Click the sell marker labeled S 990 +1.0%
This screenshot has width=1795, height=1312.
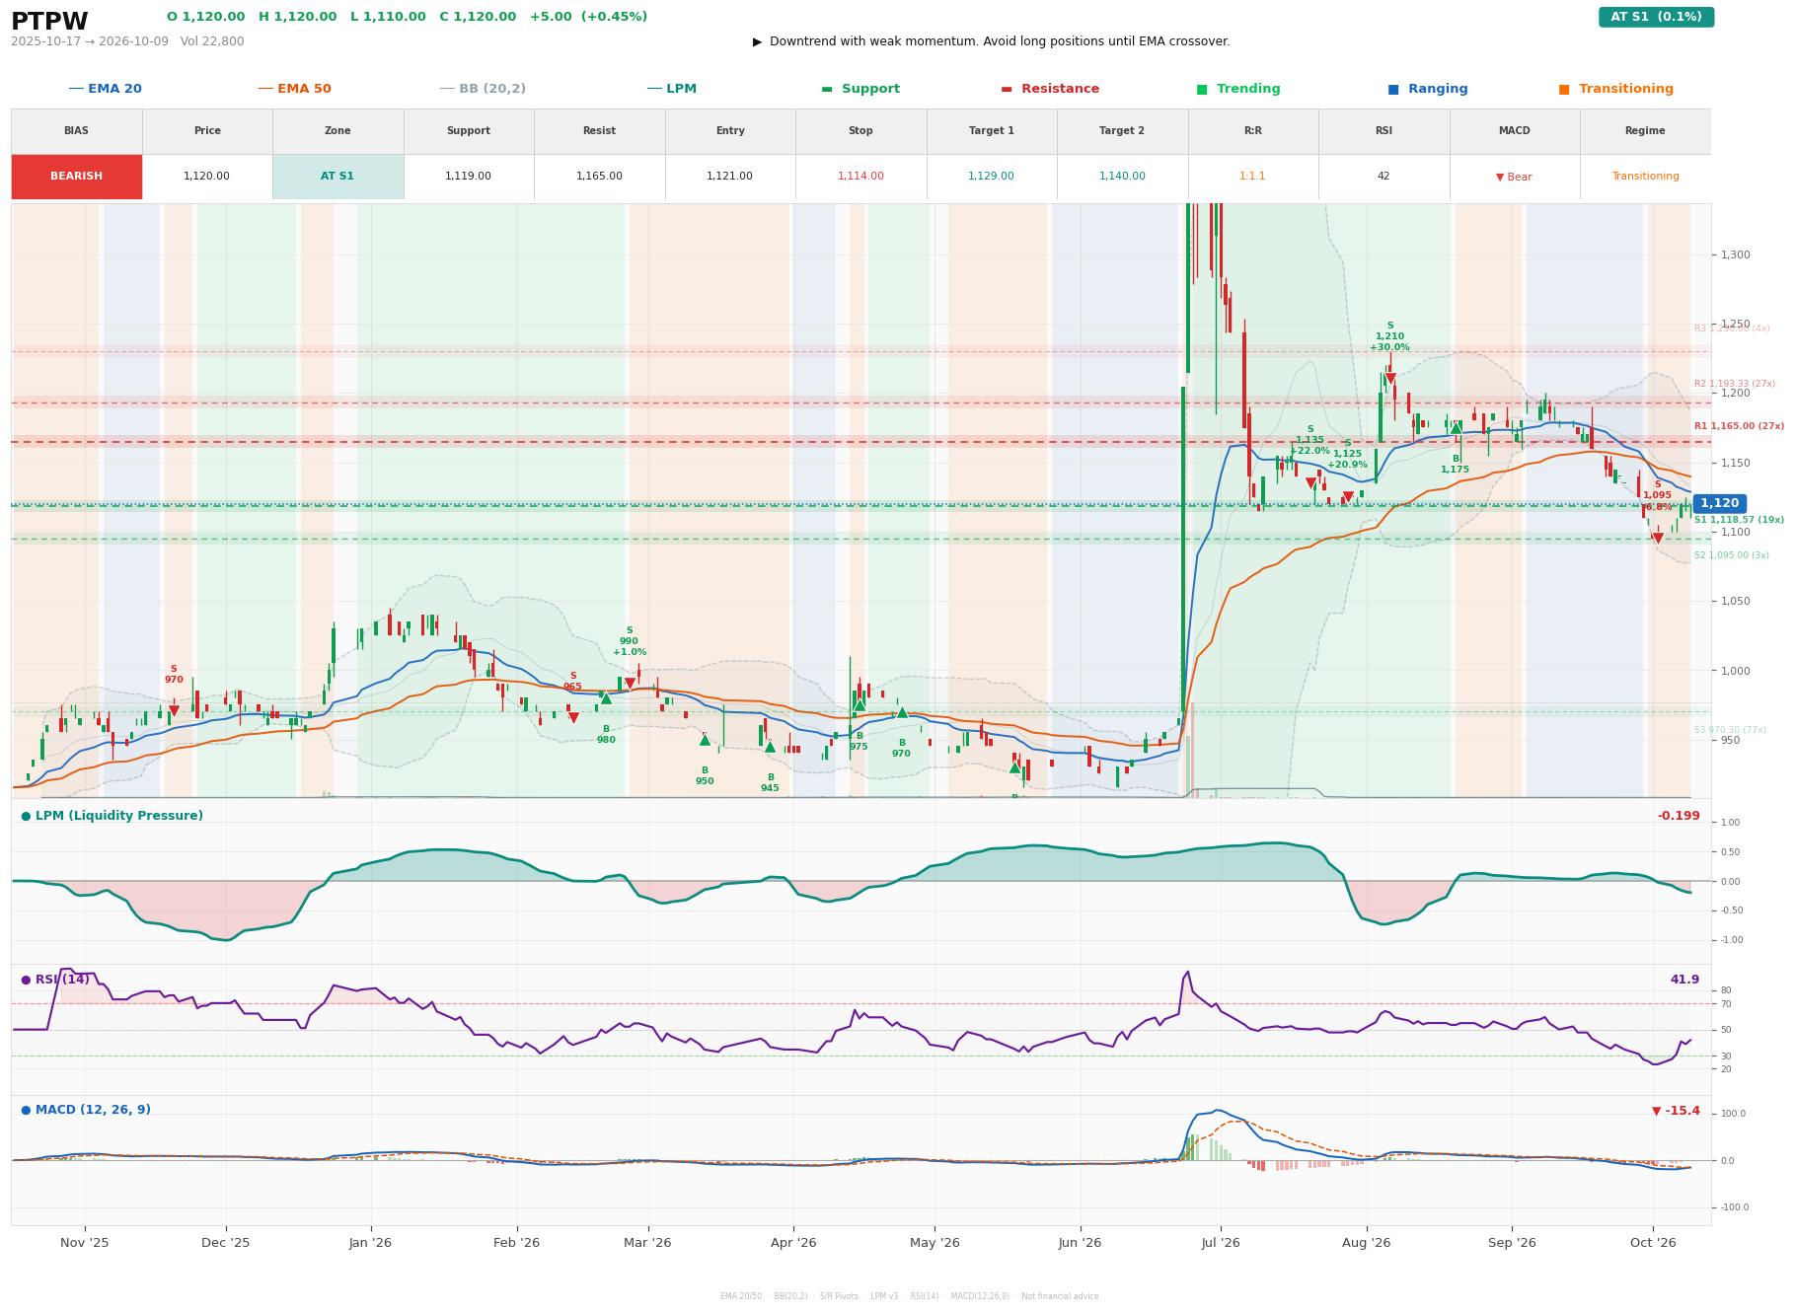click(630, 683)
